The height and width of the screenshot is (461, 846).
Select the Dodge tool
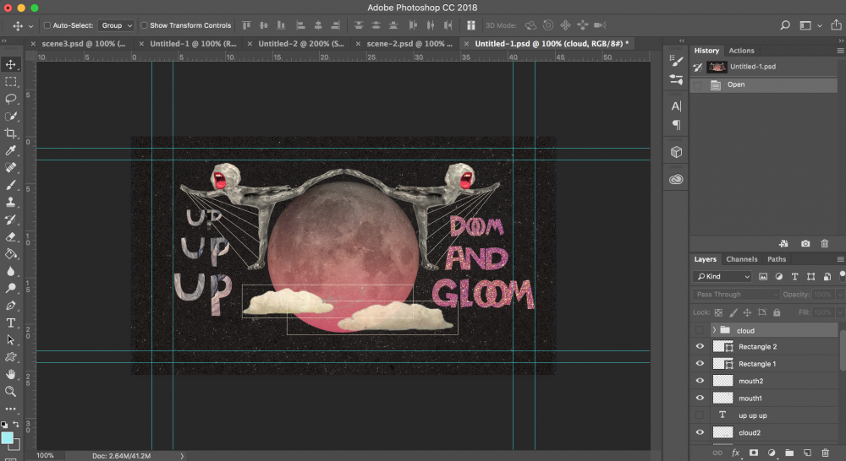pyautogui.click(x=10, y=289)
